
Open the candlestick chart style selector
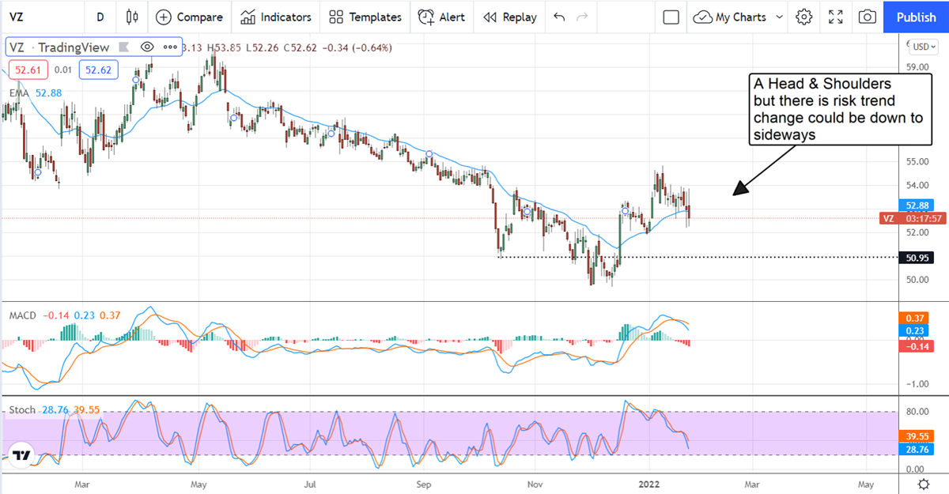pos(131,17)
